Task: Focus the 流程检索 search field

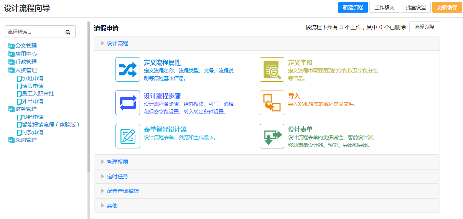Action: (x=35, y=32)
